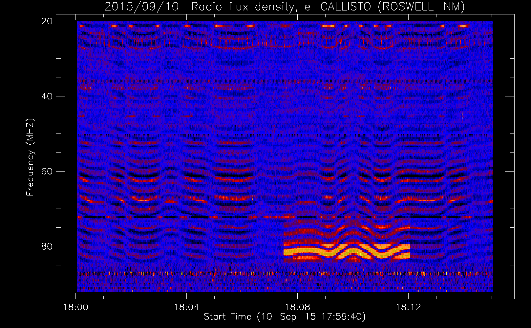Click the time tick label '18:00'
The width and height of the screenshot is (531, 328).
(x=76, y=307)
